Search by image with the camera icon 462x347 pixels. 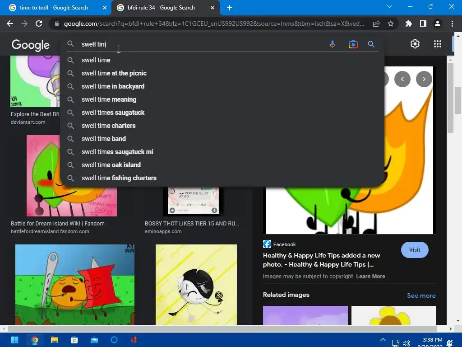pos(353,44)
